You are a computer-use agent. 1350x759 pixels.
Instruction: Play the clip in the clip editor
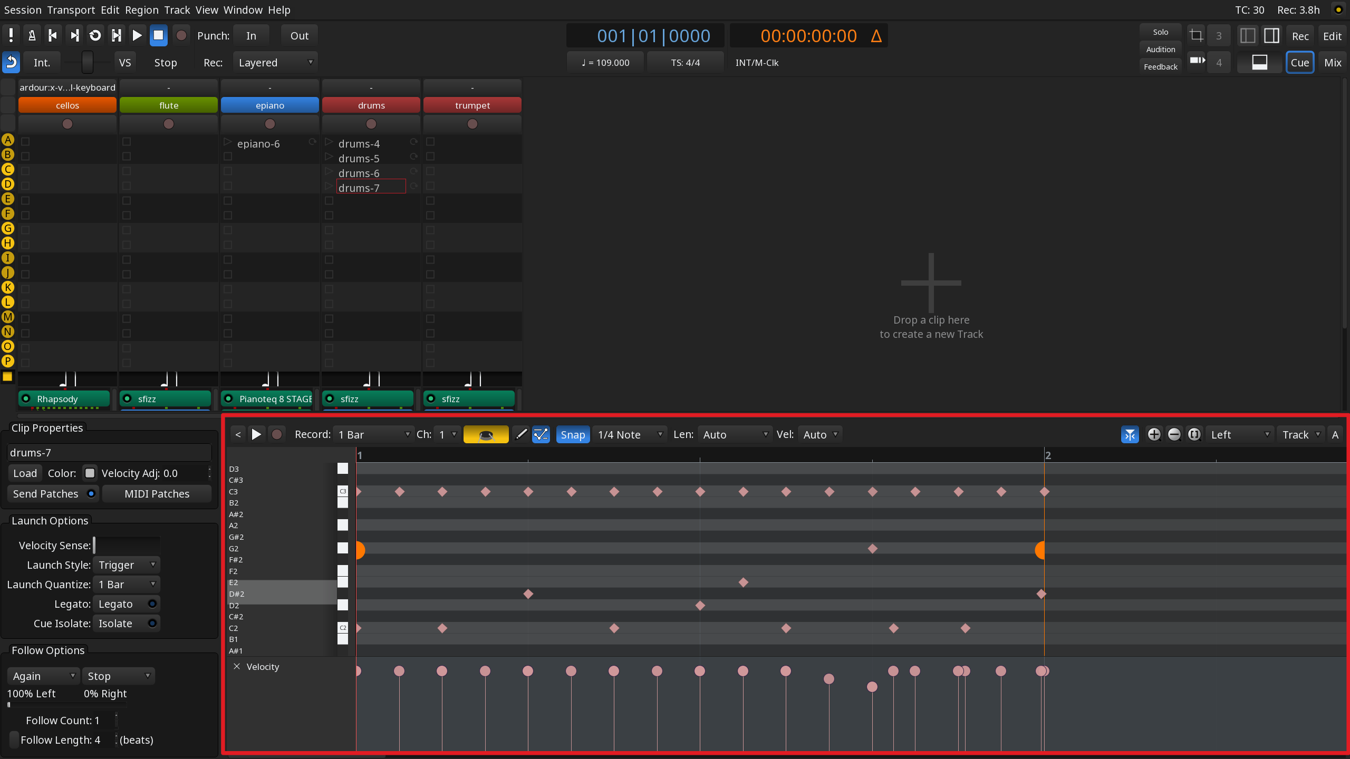point(256,434)
